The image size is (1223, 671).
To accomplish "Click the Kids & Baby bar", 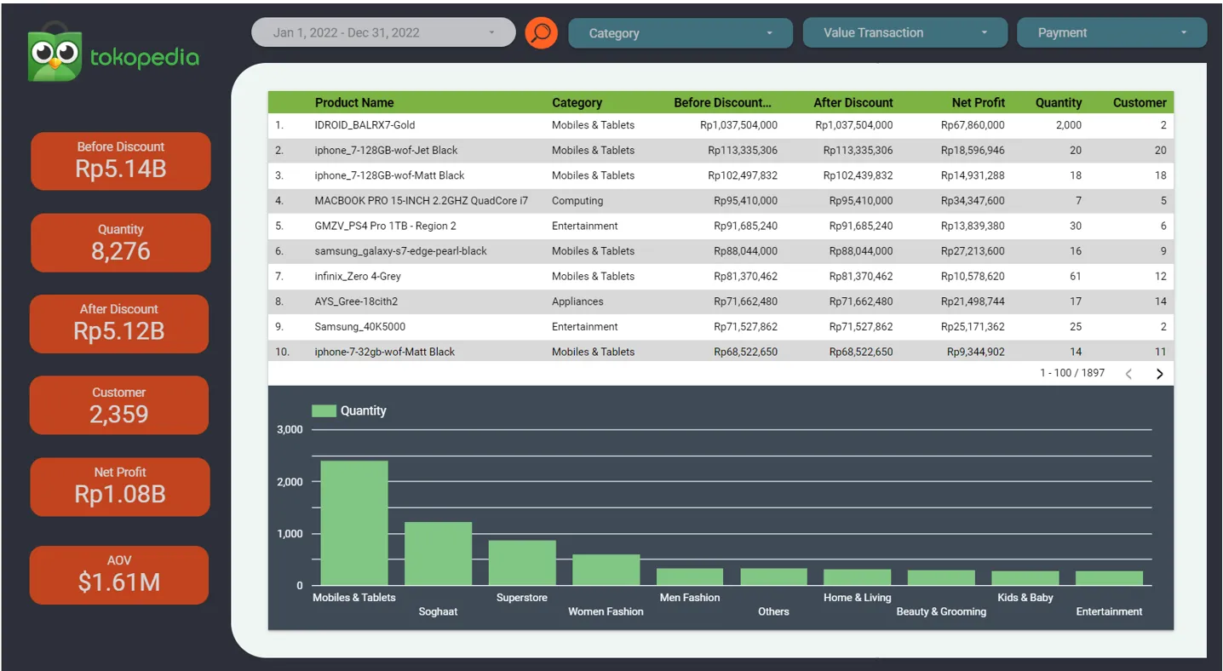I will pos(1025,578).
